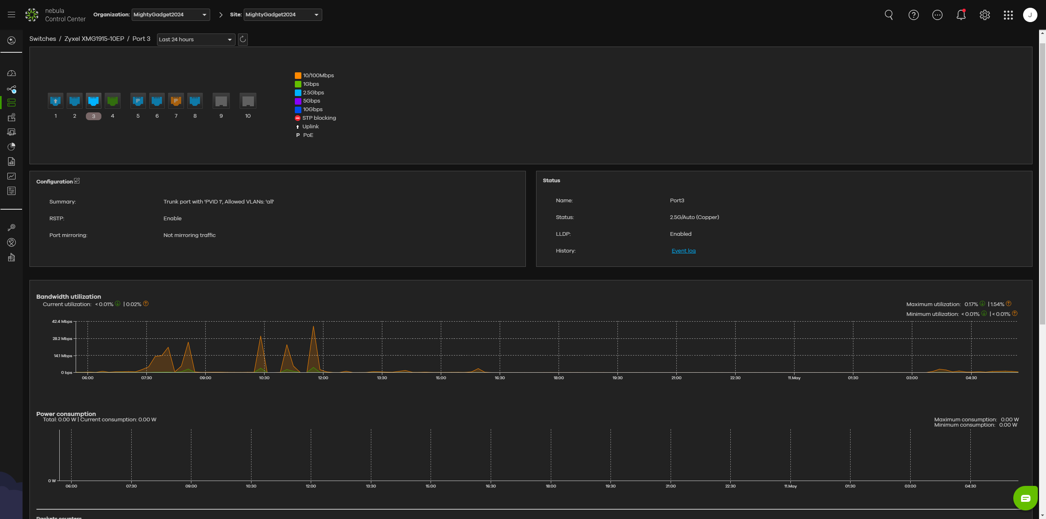Select port 7 PoE on switch diagram

click(x=176, y=101)
